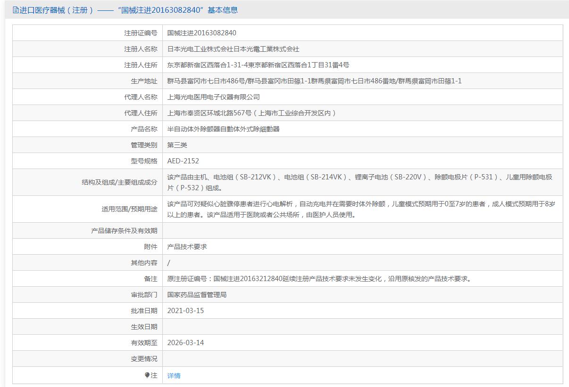This screenshot has height=387, width=569.
Task: Select the model specification AED-2152
Action: [x=183, y=161]
